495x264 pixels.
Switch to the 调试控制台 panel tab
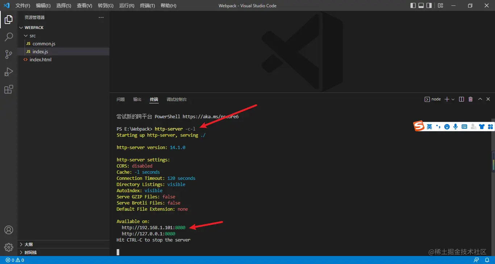(x=177, y=99)
